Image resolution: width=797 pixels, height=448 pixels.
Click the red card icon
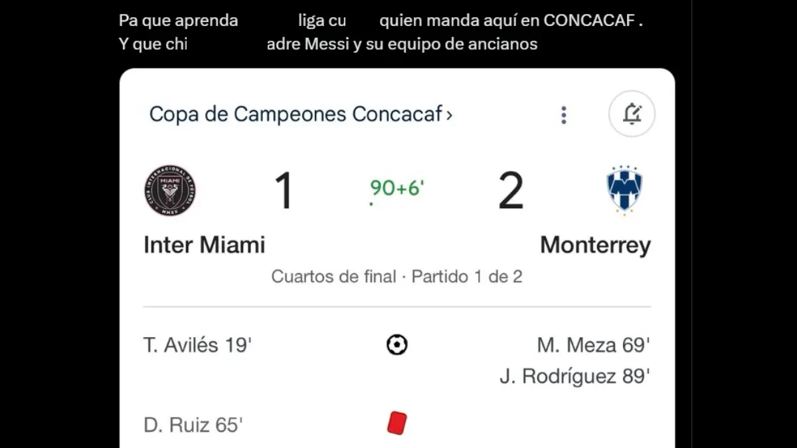tap(397, 423)
